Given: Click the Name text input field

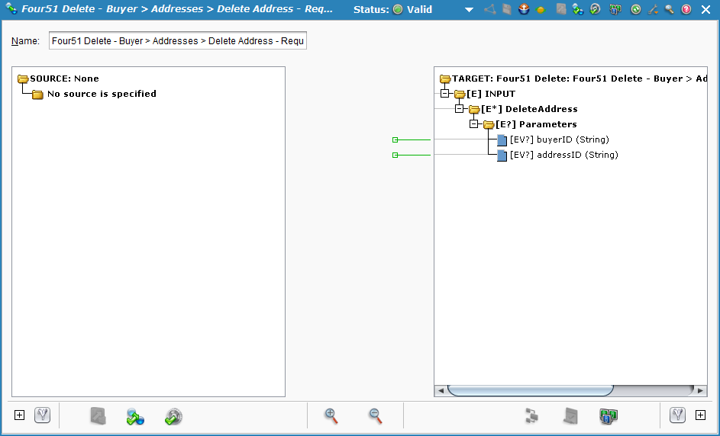Looking at the screenshot, I should coord(177,41).
